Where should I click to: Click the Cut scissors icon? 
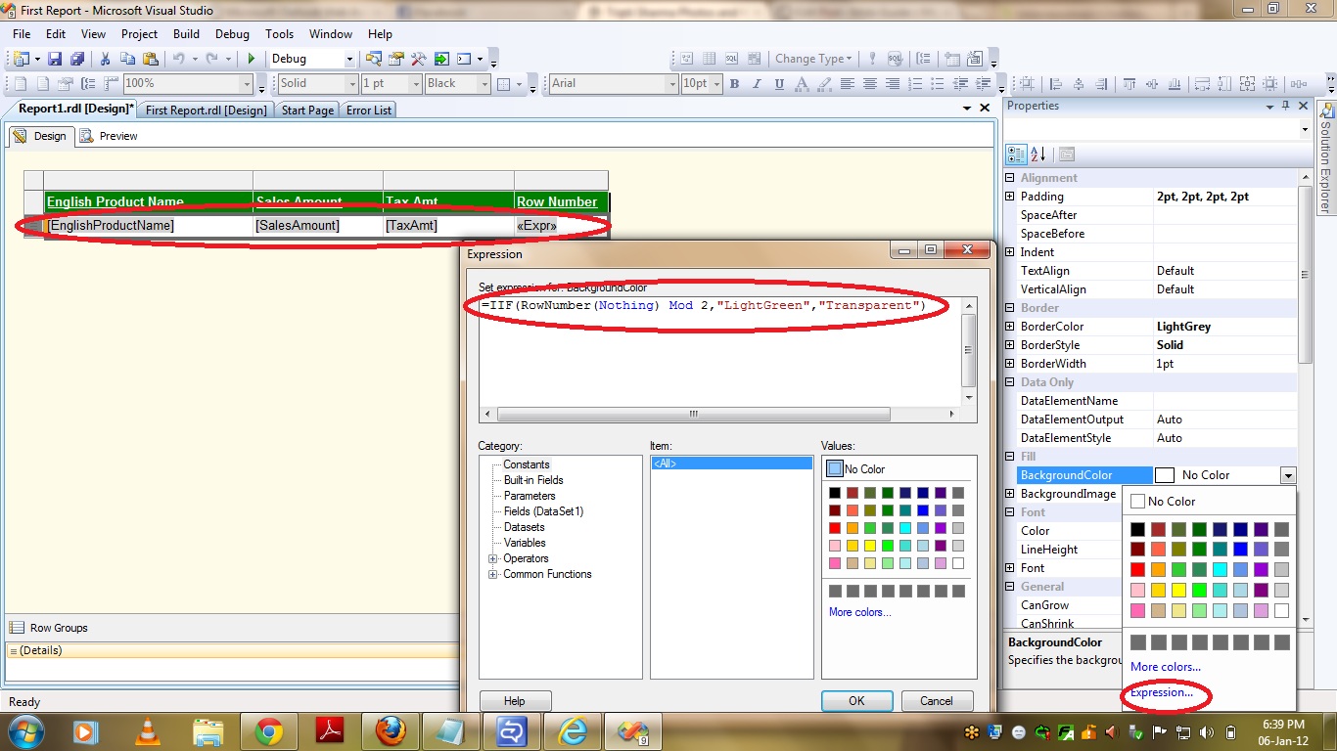105,60
